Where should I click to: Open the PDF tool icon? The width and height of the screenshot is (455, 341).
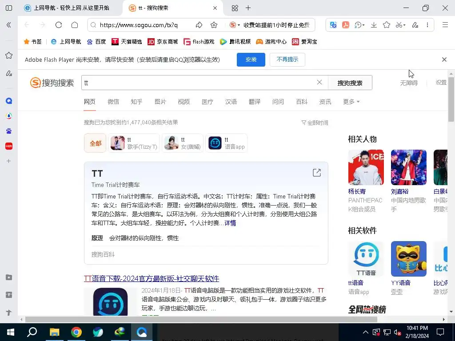click(345, 25)
